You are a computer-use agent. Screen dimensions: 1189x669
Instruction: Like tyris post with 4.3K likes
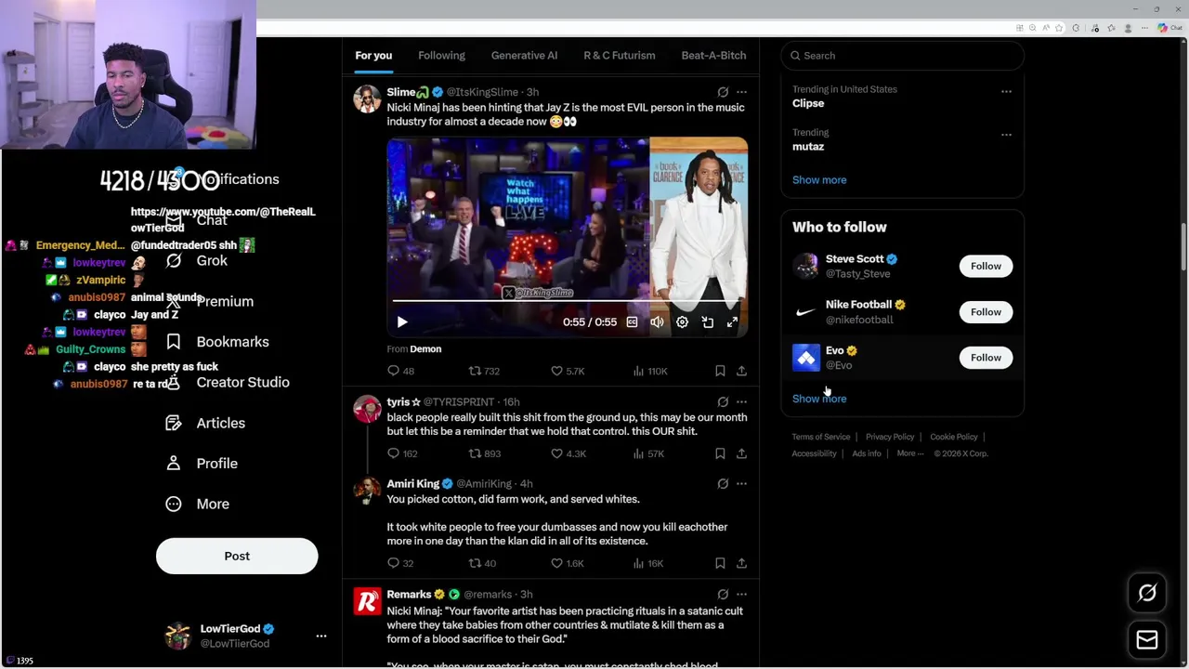pos(567,453)
